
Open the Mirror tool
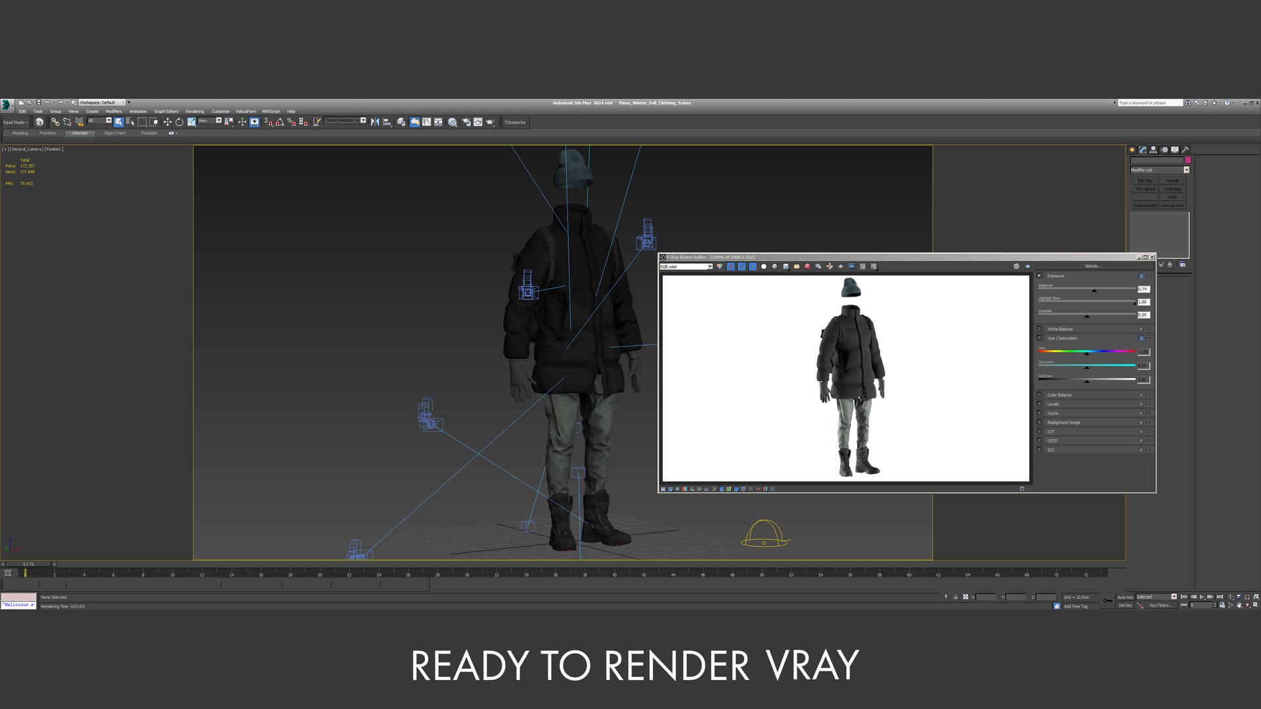click(x=375, y=121)
